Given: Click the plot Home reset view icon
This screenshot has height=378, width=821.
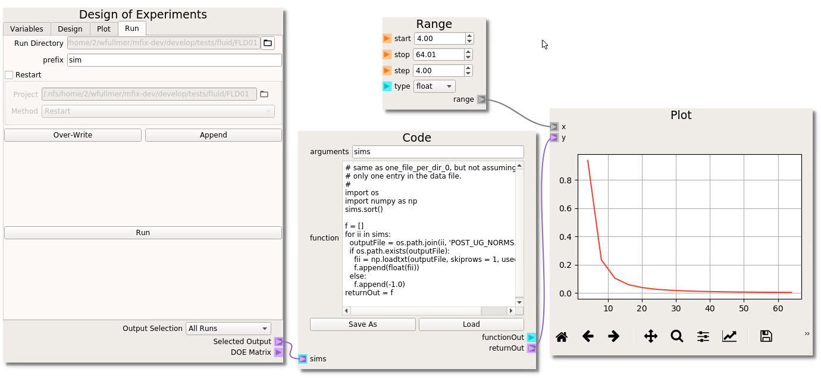Looking at the screenshot, I should click(x=561, y=337).
